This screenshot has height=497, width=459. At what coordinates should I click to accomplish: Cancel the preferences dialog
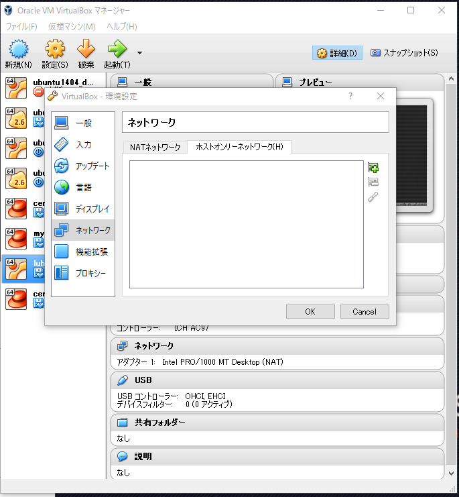tap(365, 312)
